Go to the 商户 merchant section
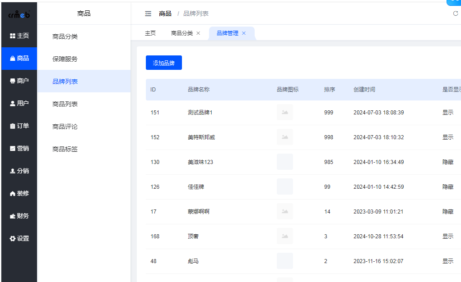461x282 pixels. click(19, 81)
